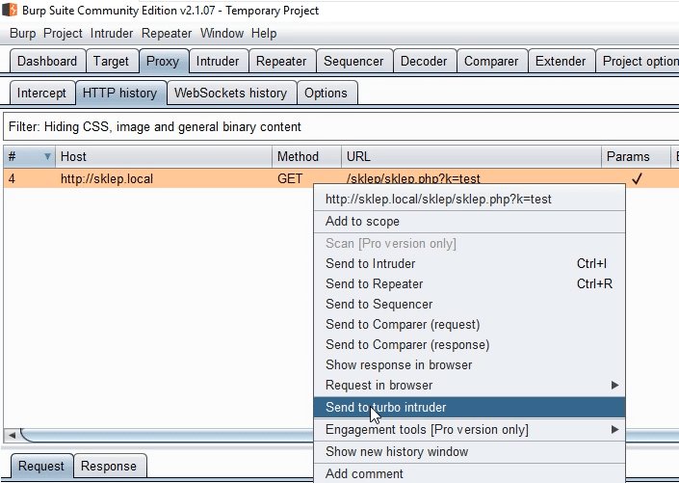679x483 pixels.
Task: Expand the Request in browser submenu
Action: click(469, 386)
